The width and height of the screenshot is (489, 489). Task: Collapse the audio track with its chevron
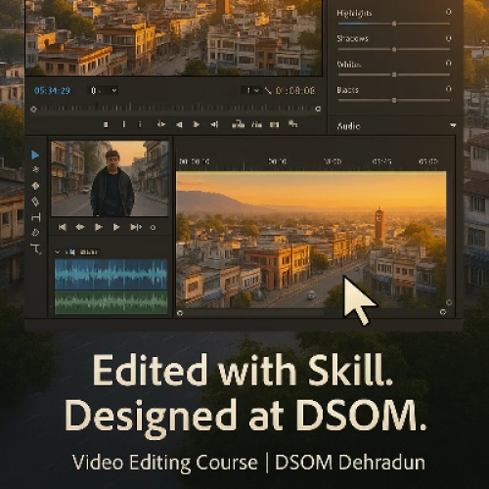[x=58, y=252]
